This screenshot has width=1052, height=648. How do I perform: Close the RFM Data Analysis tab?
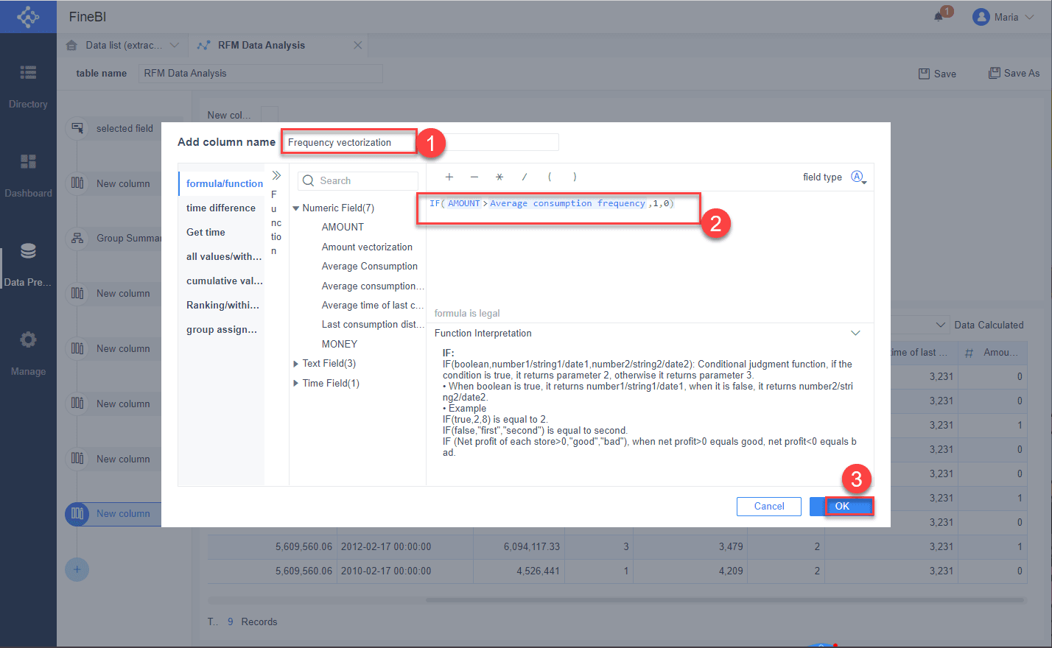[358, 45]
